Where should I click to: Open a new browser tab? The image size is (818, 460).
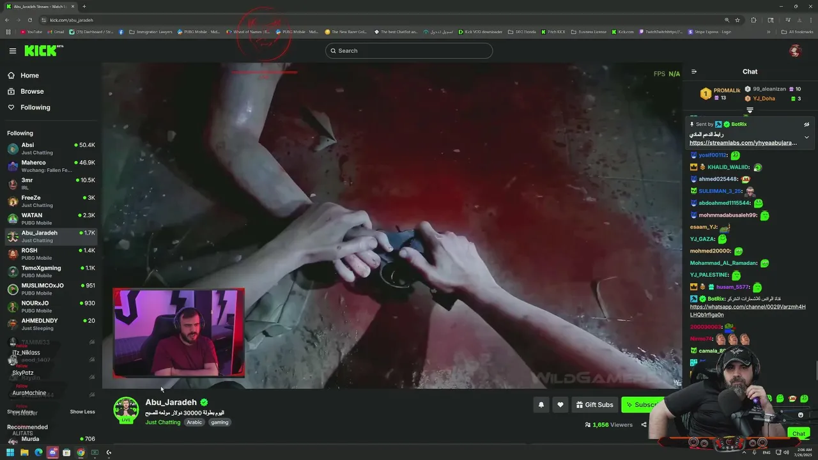[x=84, y=6]
